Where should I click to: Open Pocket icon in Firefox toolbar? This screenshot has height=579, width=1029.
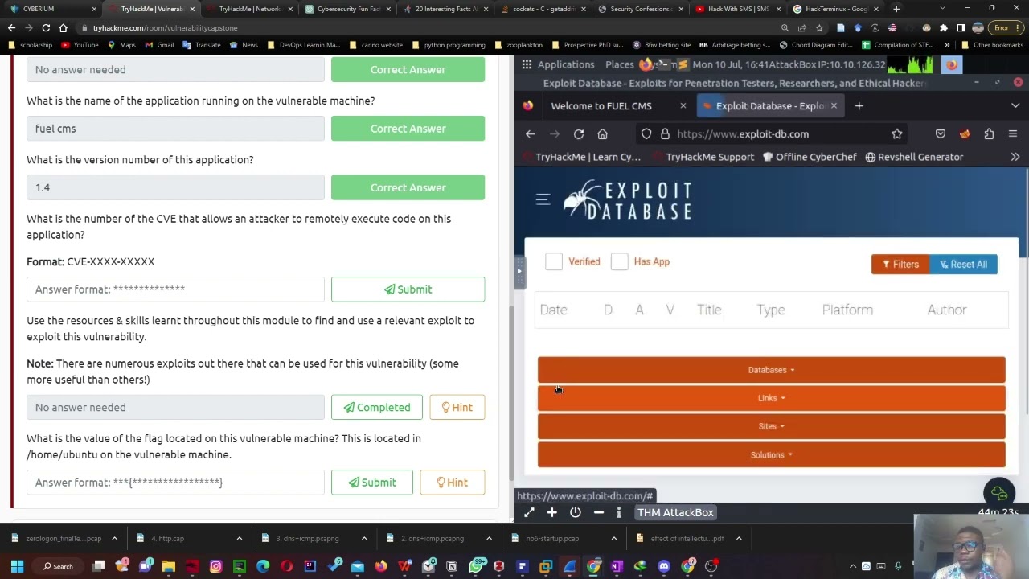[x=941, y=134]
